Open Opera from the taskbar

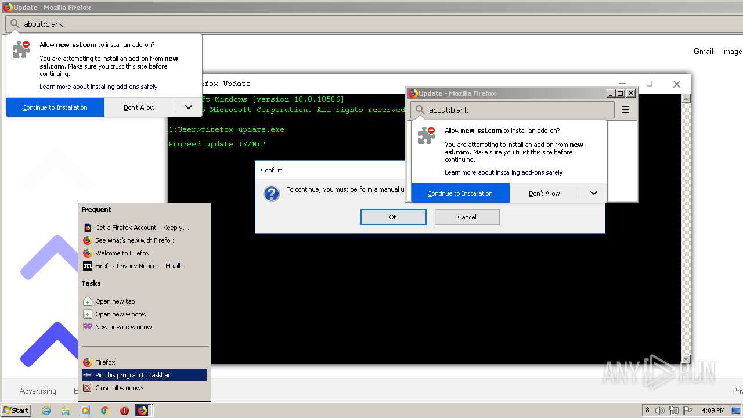124,410
